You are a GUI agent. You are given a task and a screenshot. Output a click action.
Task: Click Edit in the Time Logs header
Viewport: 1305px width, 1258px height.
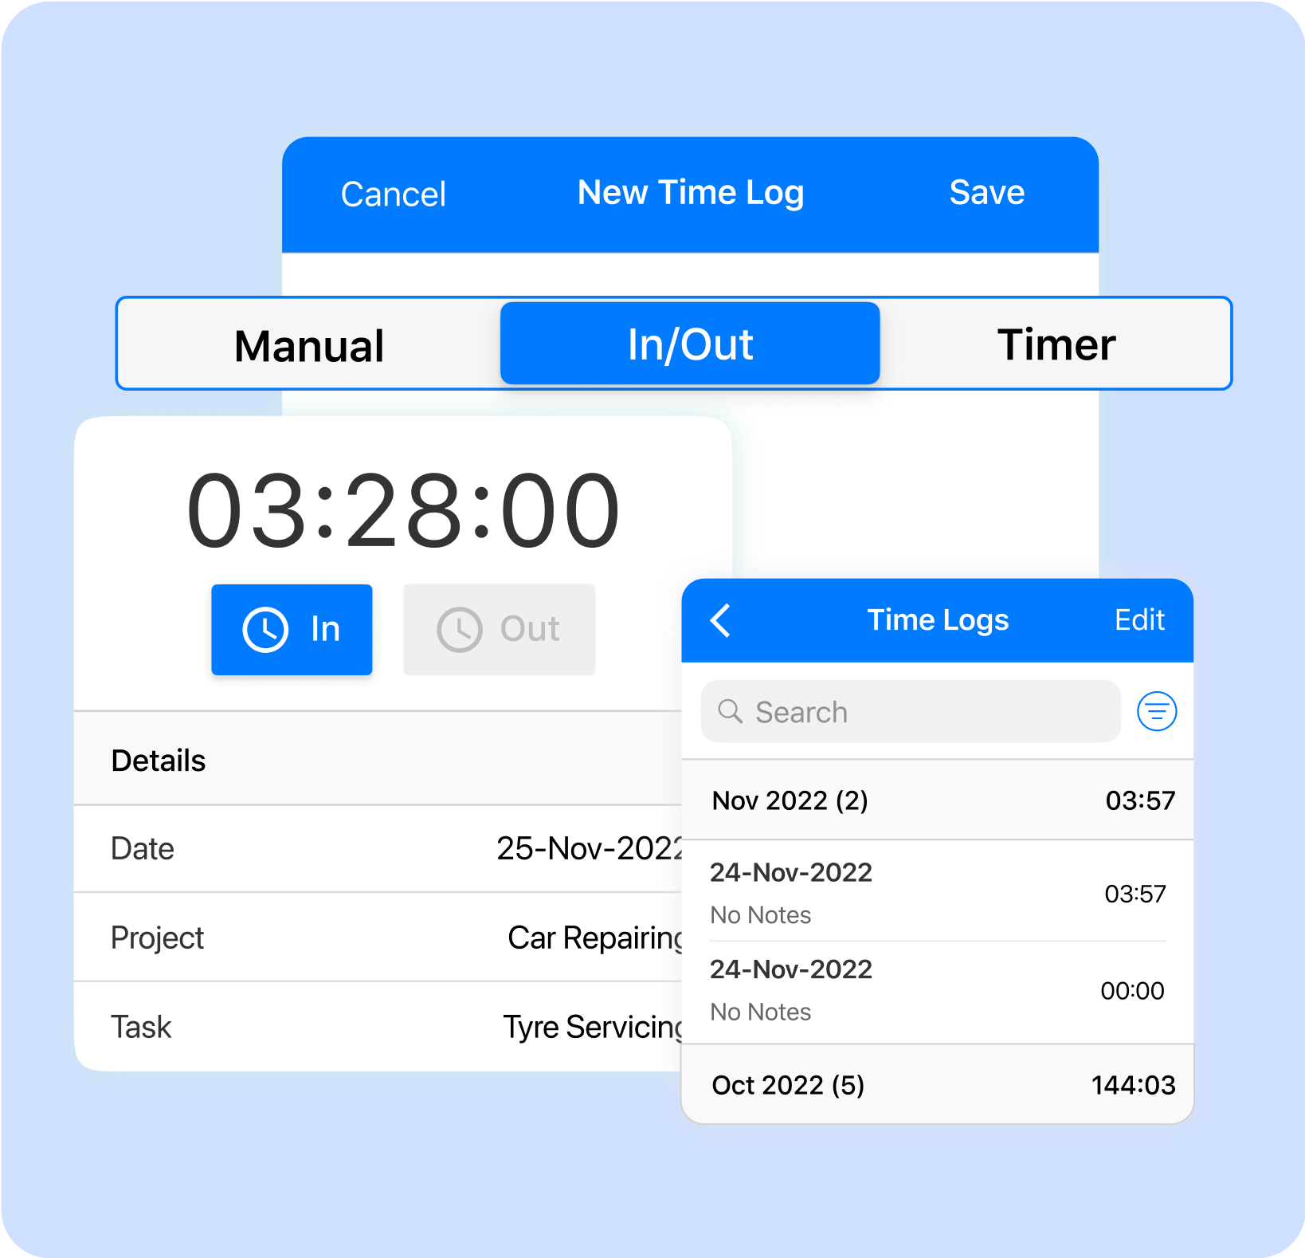[1140, 620]
